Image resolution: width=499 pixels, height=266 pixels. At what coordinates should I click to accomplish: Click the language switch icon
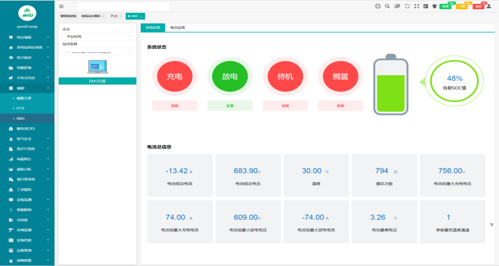pyautogui.click(x=425, y=7)
